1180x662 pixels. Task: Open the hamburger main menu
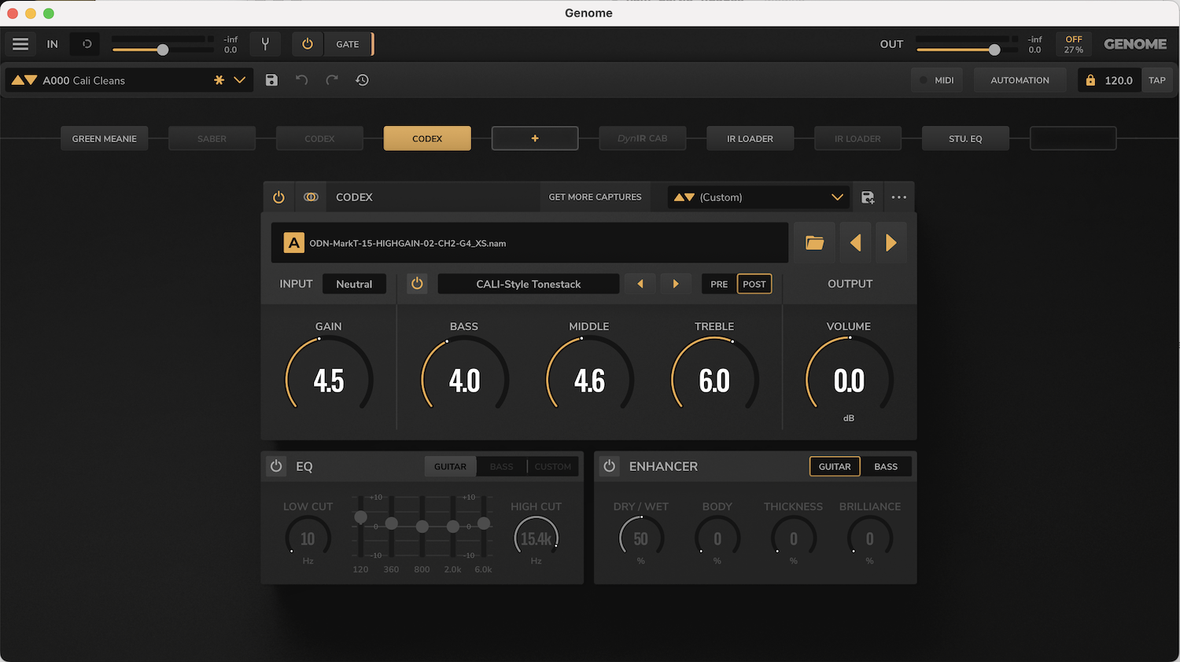pyautogui.click(x=20, y=44)
